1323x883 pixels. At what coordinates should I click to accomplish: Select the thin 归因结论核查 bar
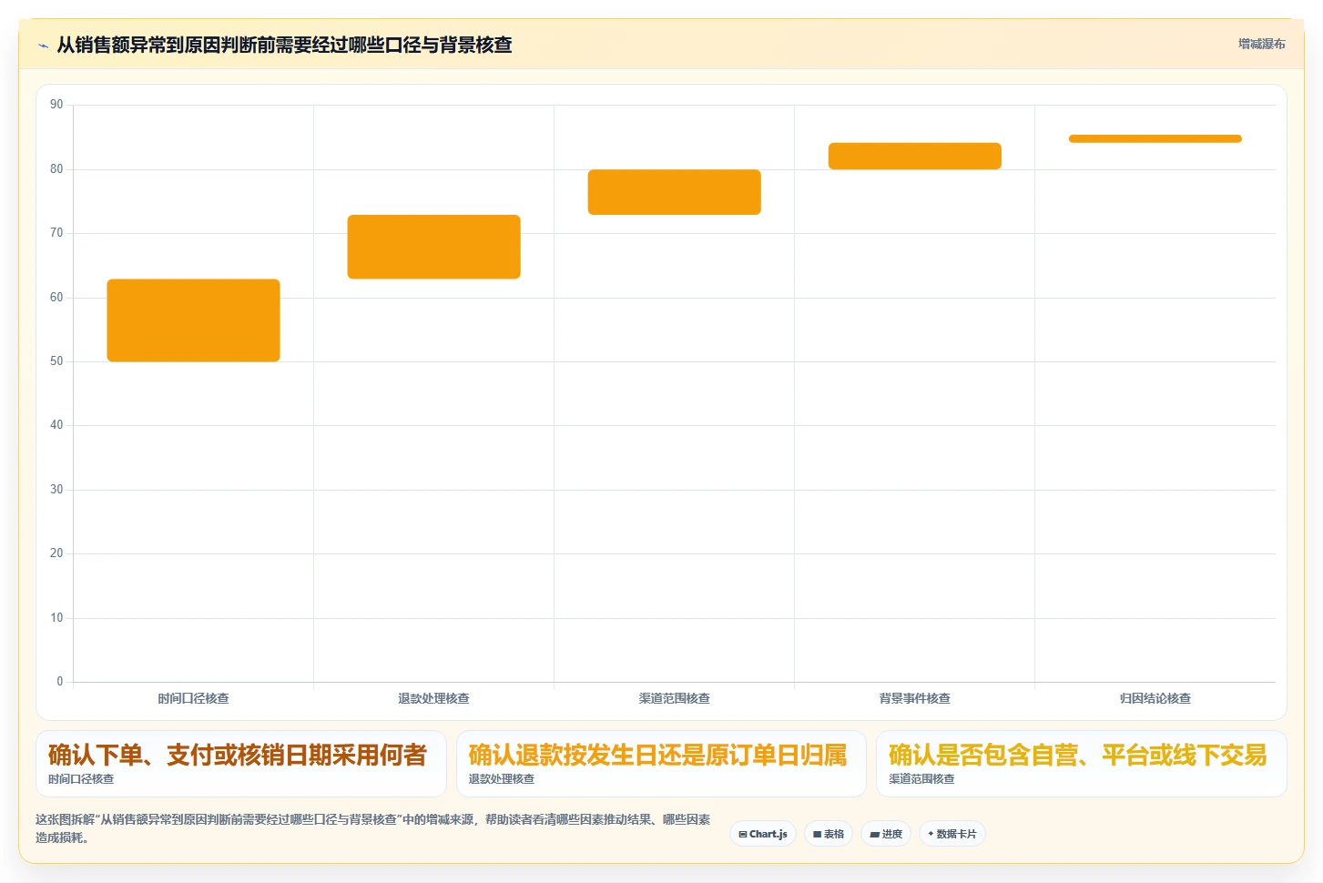(1155, 138)
